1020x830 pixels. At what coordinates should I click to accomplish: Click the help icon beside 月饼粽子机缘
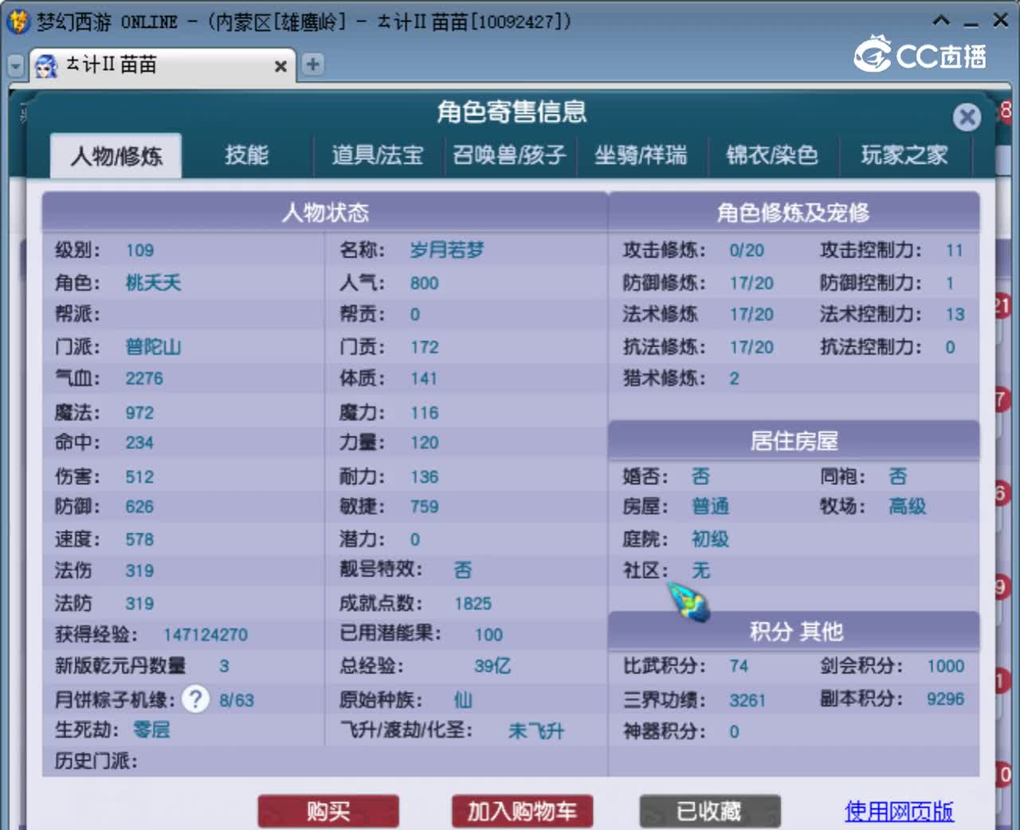(x=195, y=699)
